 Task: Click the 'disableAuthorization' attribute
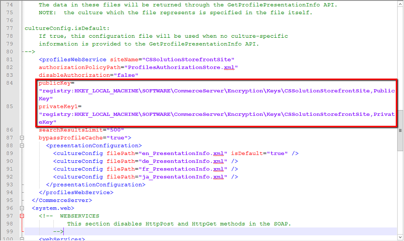[74, 75]
